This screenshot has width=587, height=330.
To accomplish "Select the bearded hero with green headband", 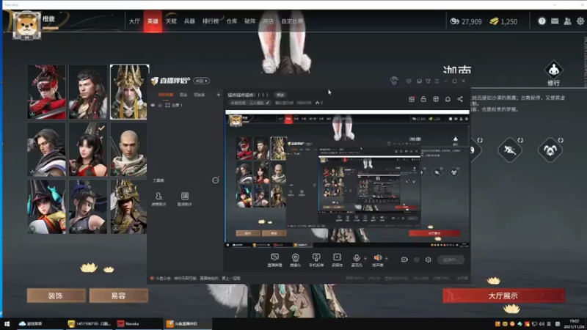I will tap(88, 92).
